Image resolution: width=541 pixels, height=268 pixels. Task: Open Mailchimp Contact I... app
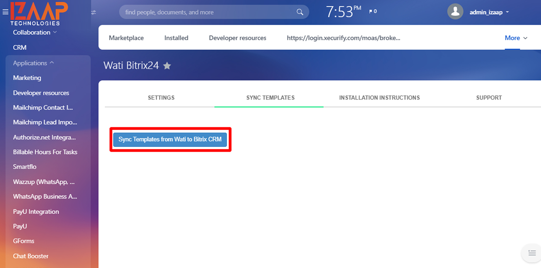point(43,108)
